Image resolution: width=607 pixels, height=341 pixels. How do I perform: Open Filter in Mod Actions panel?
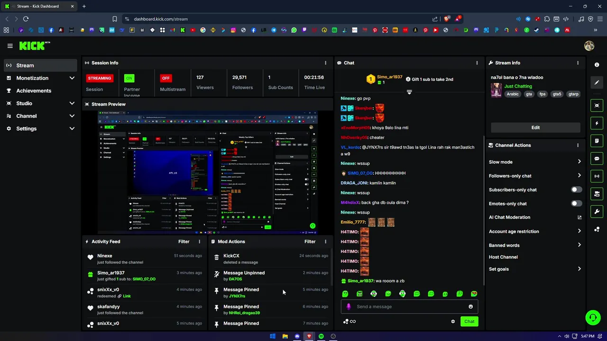point(310,242)
